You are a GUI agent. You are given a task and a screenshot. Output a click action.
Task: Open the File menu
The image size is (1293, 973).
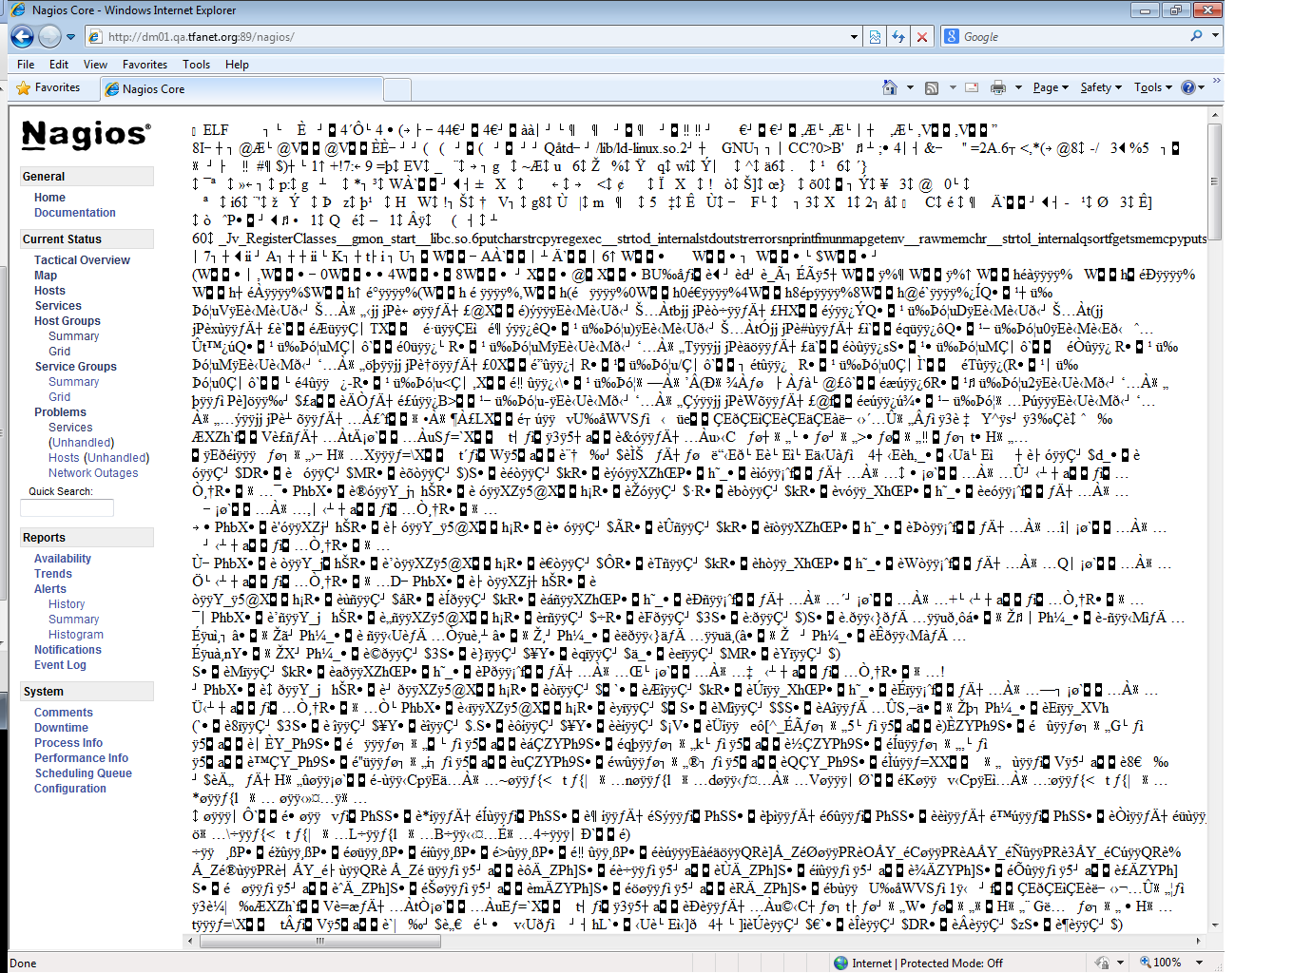pos(26,65)
